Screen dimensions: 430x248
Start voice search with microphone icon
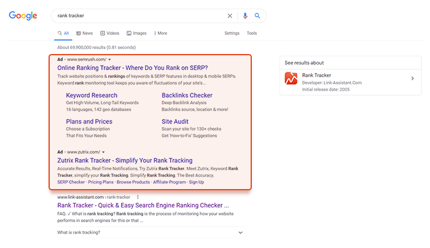(245, 16)
